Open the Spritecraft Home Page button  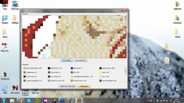(68, 86)
